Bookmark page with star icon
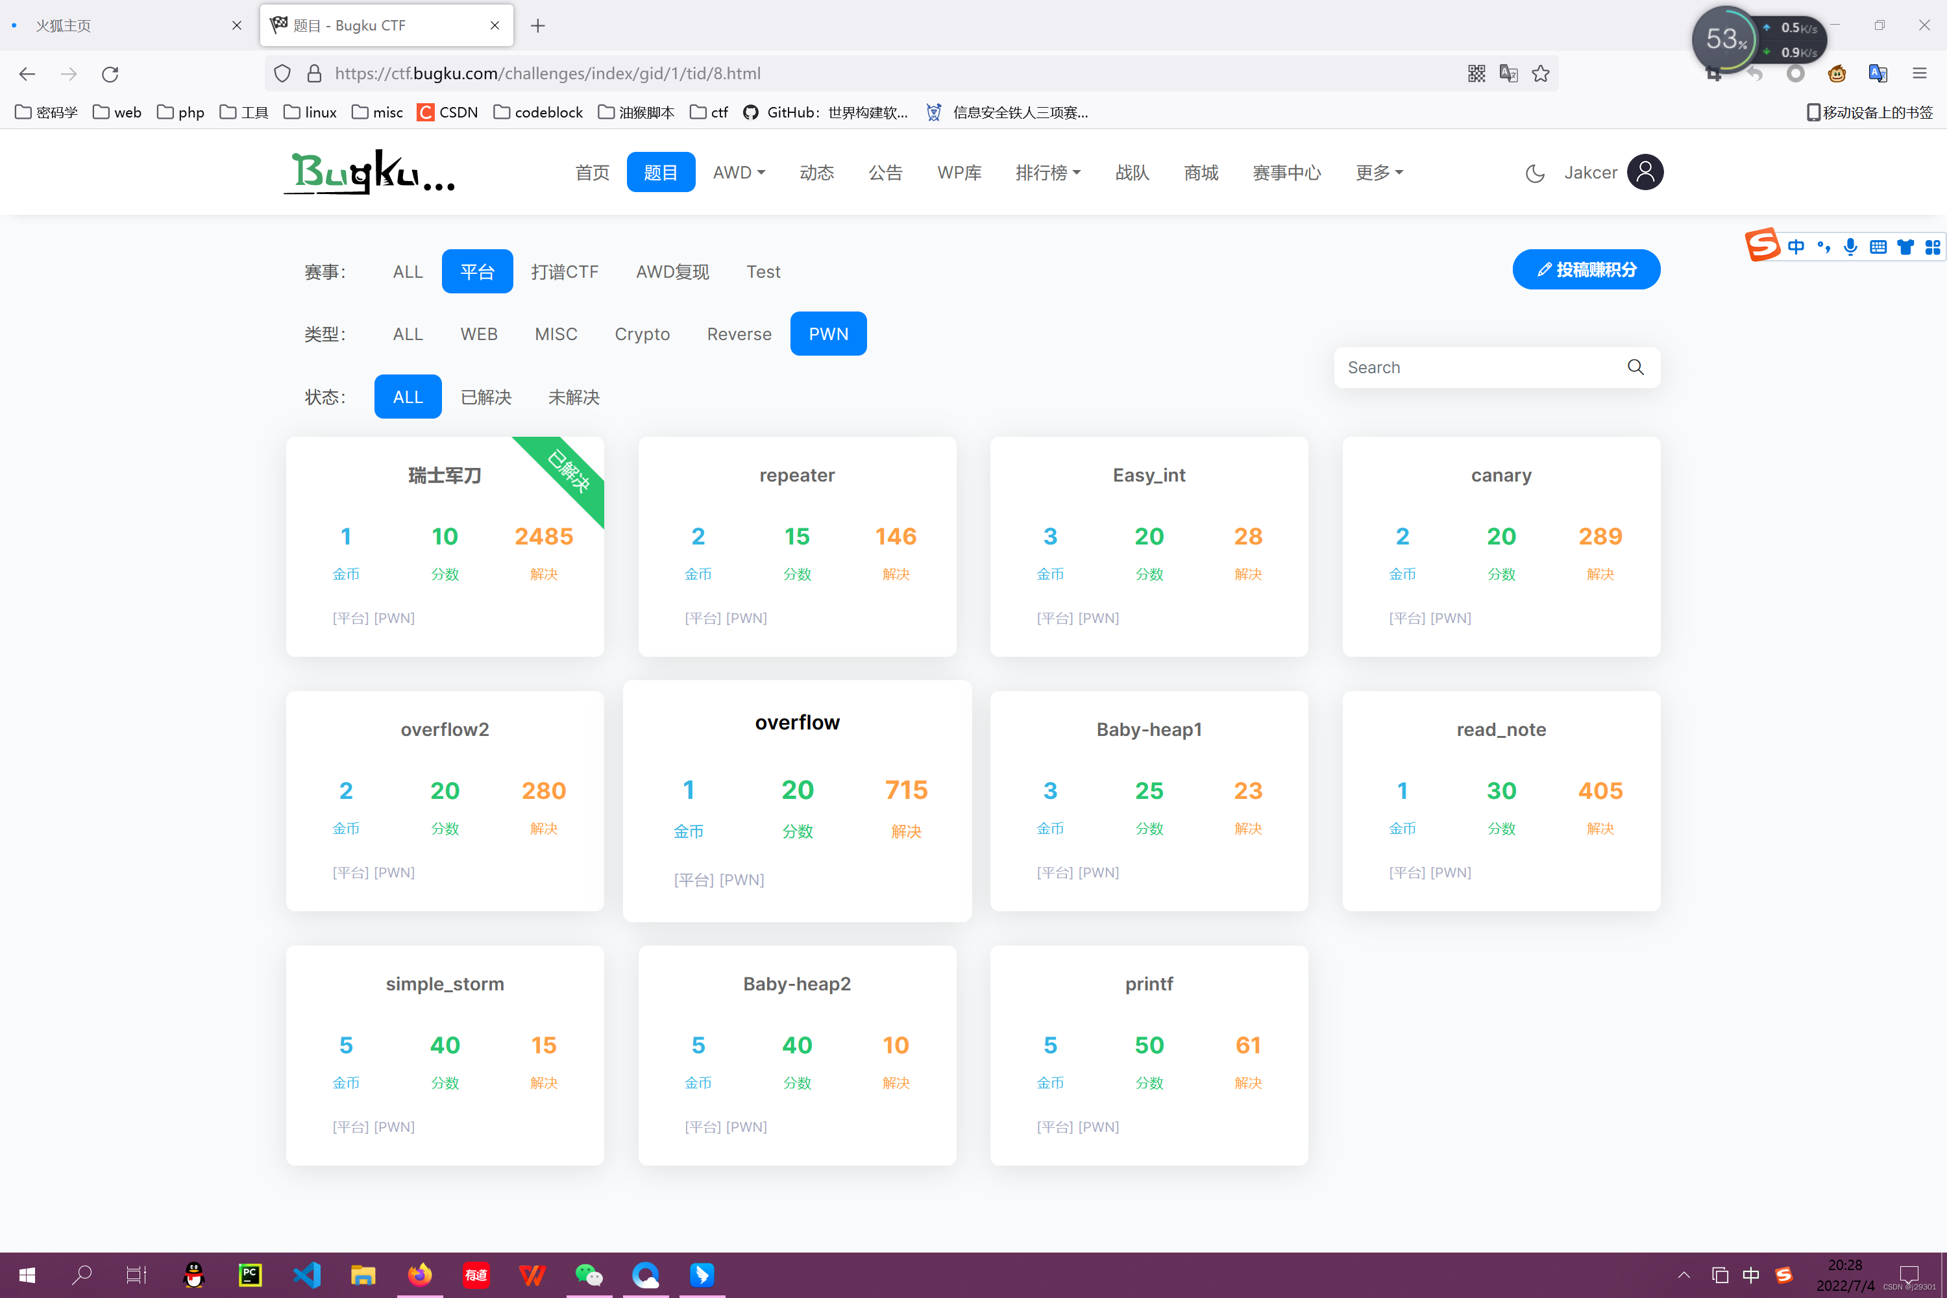This screenshot has width=1947, height=1298. [x=1539, y=74]
